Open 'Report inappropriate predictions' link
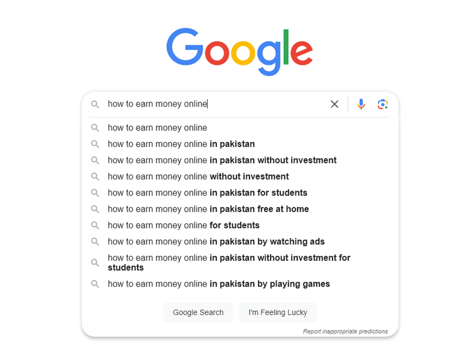Viewport: 463px width, 347px height. tap(345, 331)
